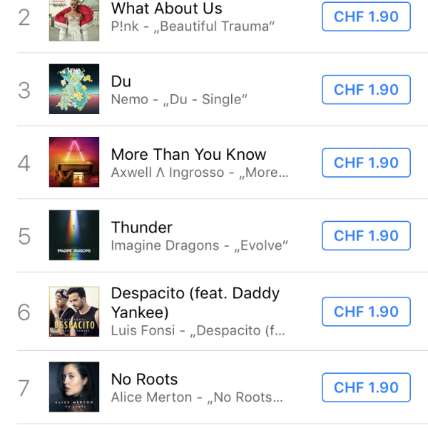Open Du single cover art

[x=74, y=89]
